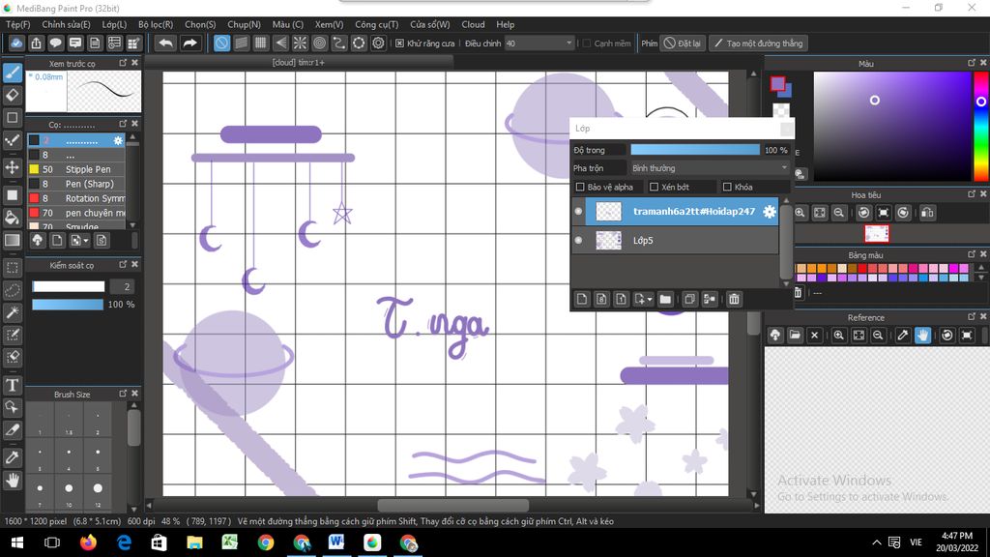Viewport: 990px width, 557px height.
Task: Delete layer with trash icon in Lớp panel
Action: 734,300
